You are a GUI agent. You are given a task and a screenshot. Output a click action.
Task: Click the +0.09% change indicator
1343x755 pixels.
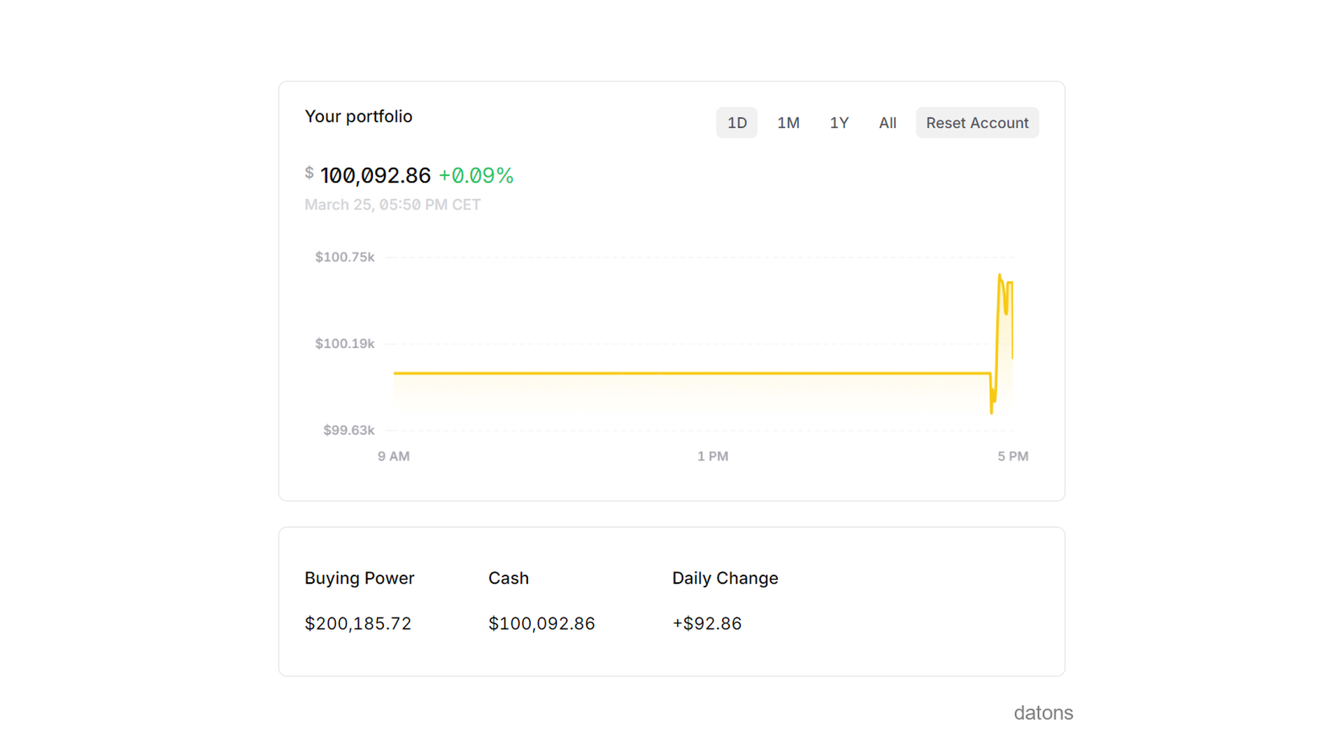(x=476, y=175)
